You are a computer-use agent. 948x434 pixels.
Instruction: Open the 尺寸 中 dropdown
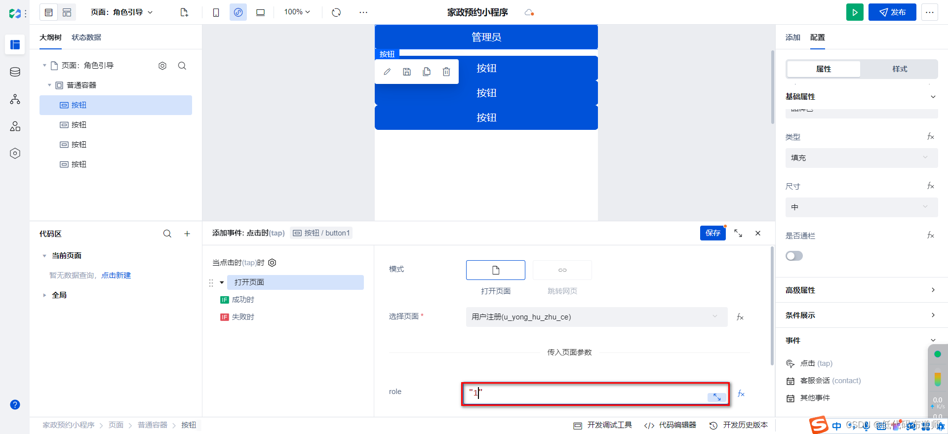coord(862,207)
